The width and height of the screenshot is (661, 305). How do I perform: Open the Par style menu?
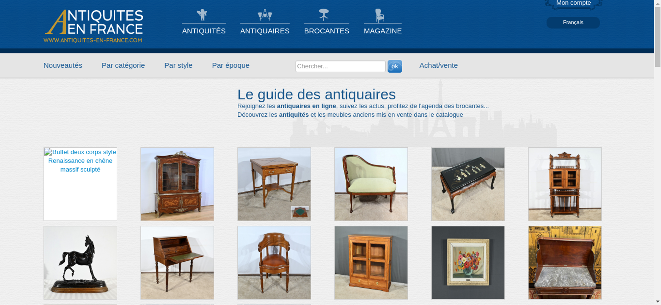click(x=178, y=65)
